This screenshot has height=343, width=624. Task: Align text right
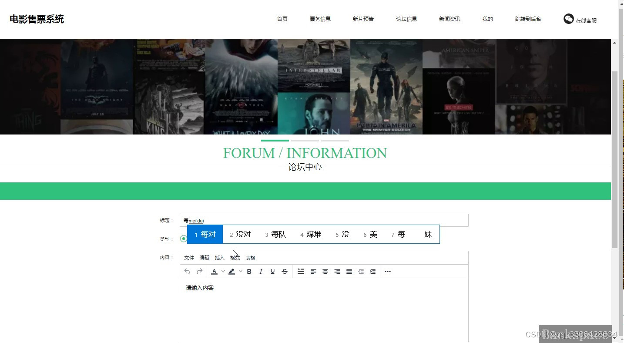click(x=337, y=271)
